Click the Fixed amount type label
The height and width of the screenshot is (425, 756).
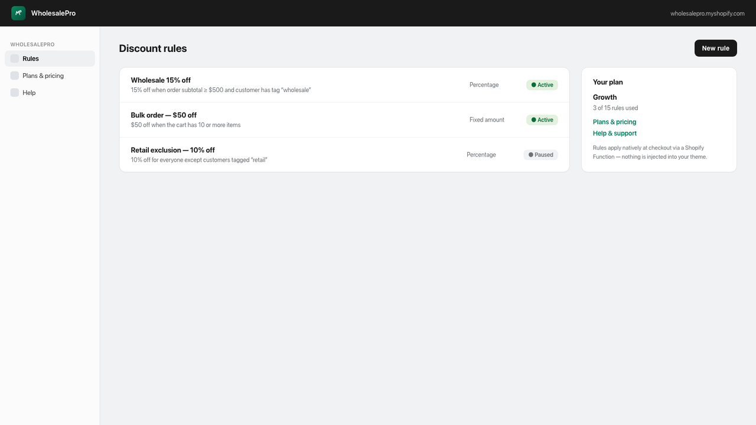pos(487,120)
